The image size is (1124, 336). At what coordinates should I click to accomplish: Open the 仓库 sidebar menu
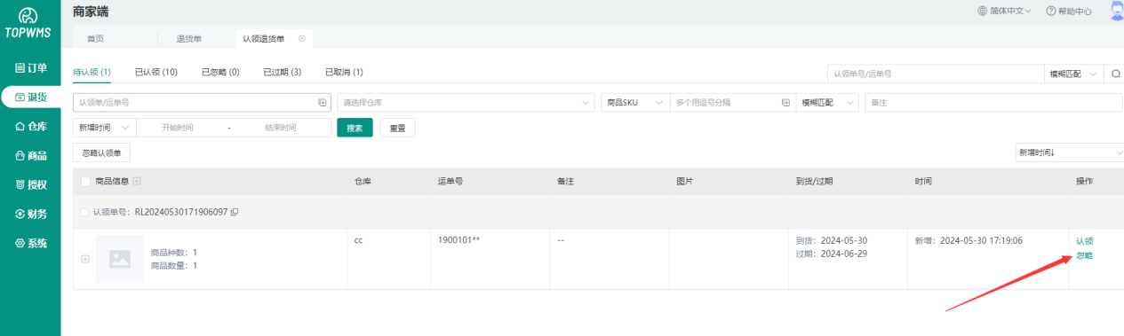30,127
